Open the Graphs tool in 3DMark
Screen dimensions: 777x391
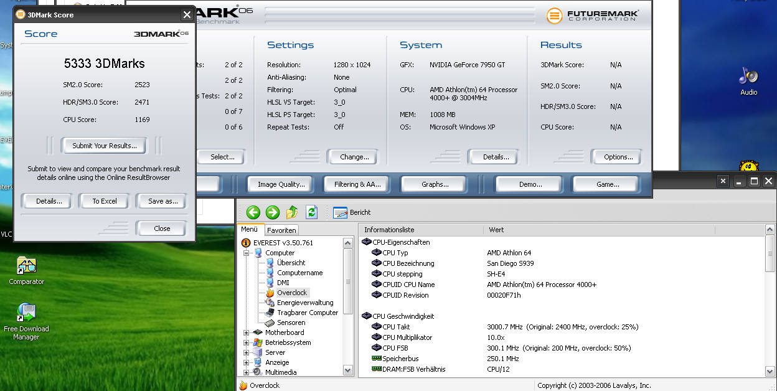435,184
